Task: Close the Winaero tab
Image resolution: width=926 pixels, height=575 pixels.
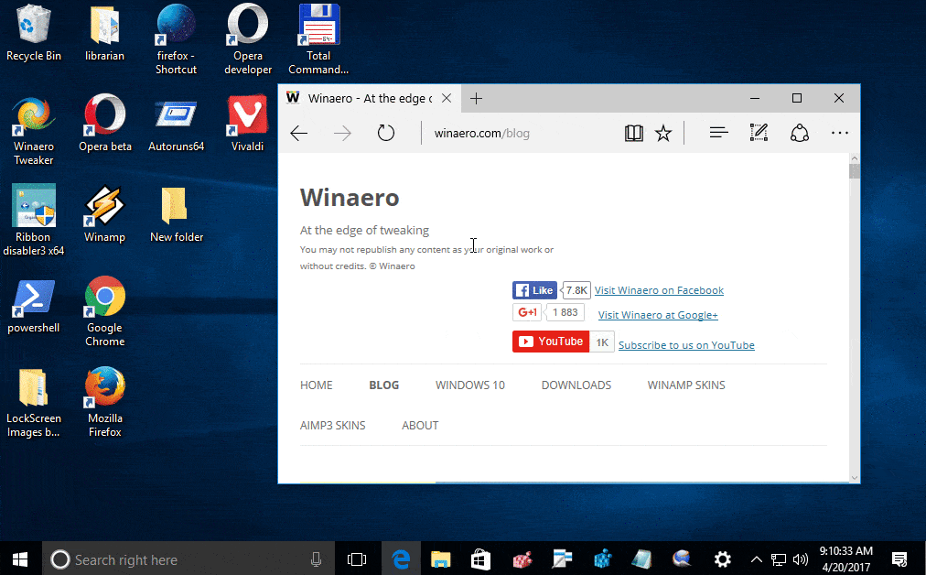Action: click(447, 98)
